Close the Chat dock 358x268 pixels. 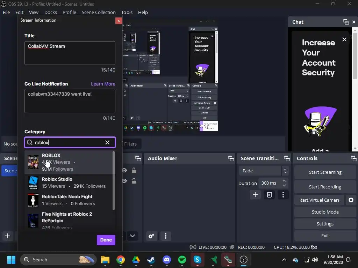pyautogui.click(x=354, y=22)
